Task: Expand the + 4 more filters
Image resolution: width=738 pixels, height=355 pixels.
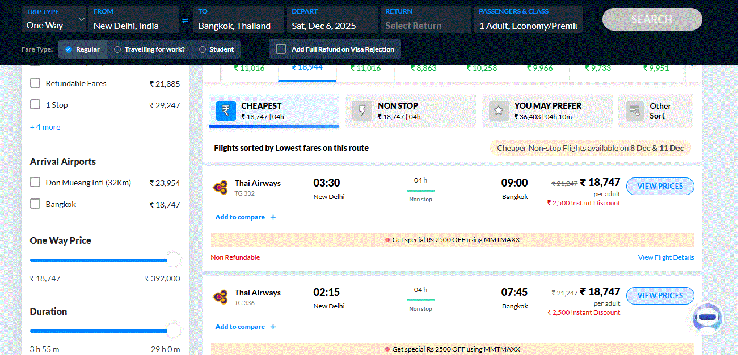Action: [45, 127]
